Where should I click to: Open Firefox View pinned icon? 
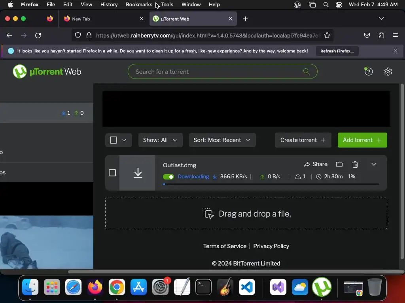(x=49, y=19)
